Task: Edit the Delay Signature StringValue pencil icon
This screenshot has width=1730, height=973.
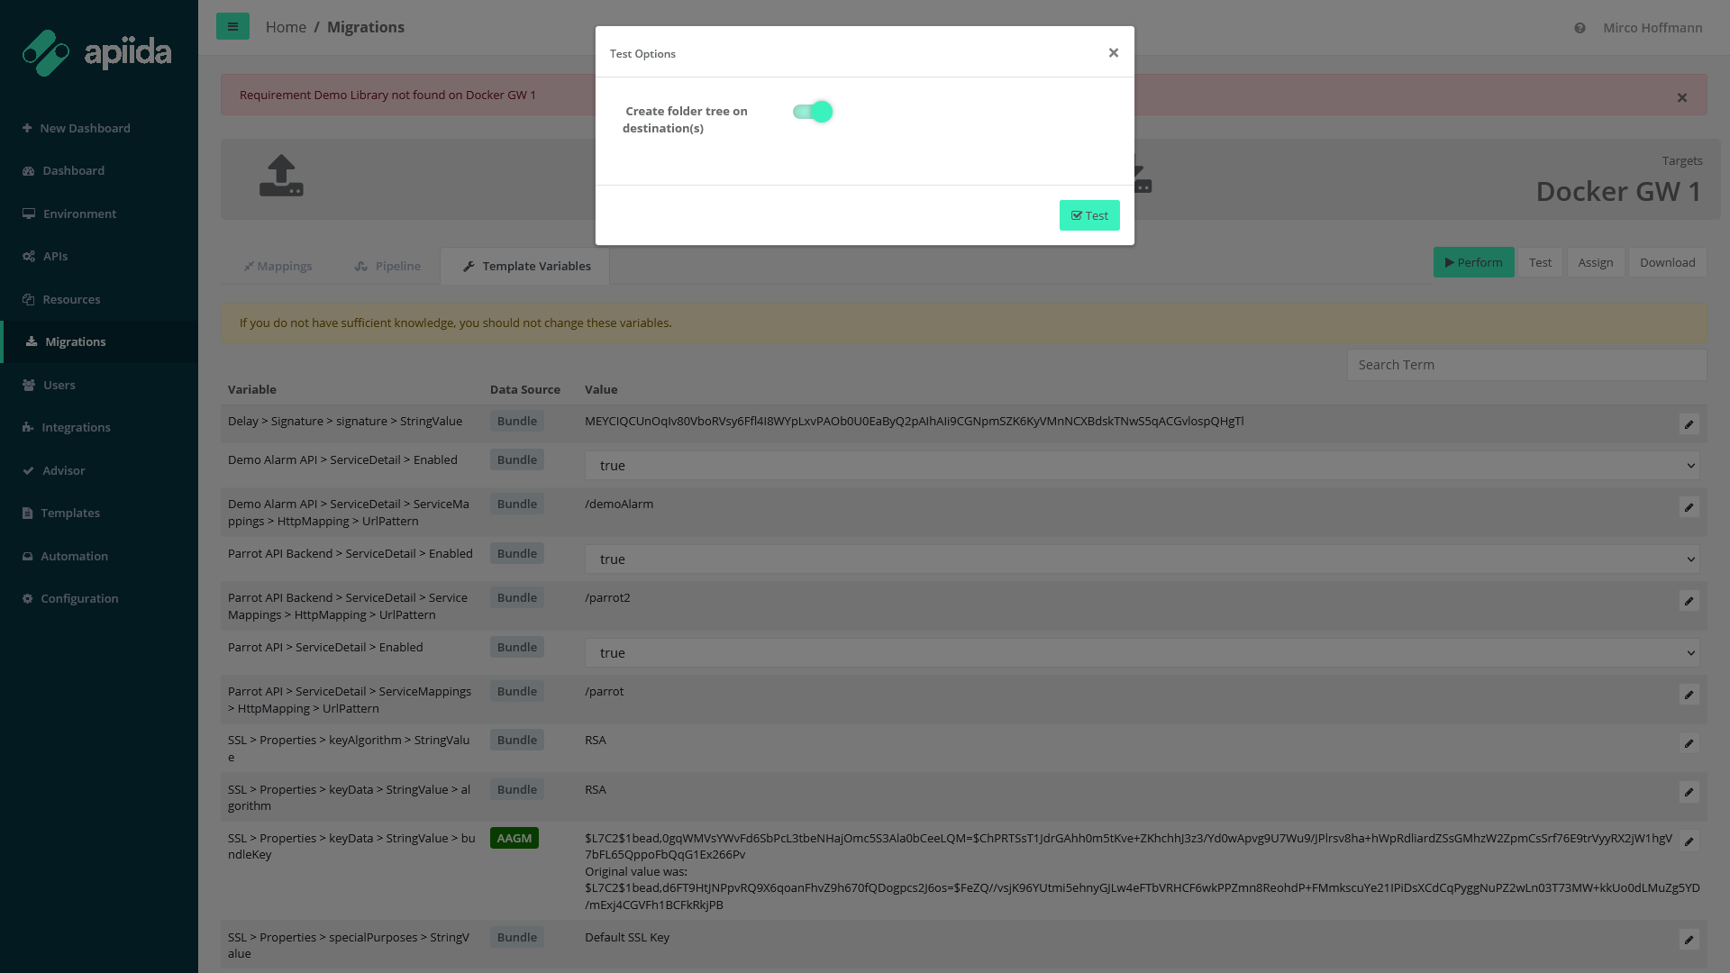Action: pos(1689,424)
